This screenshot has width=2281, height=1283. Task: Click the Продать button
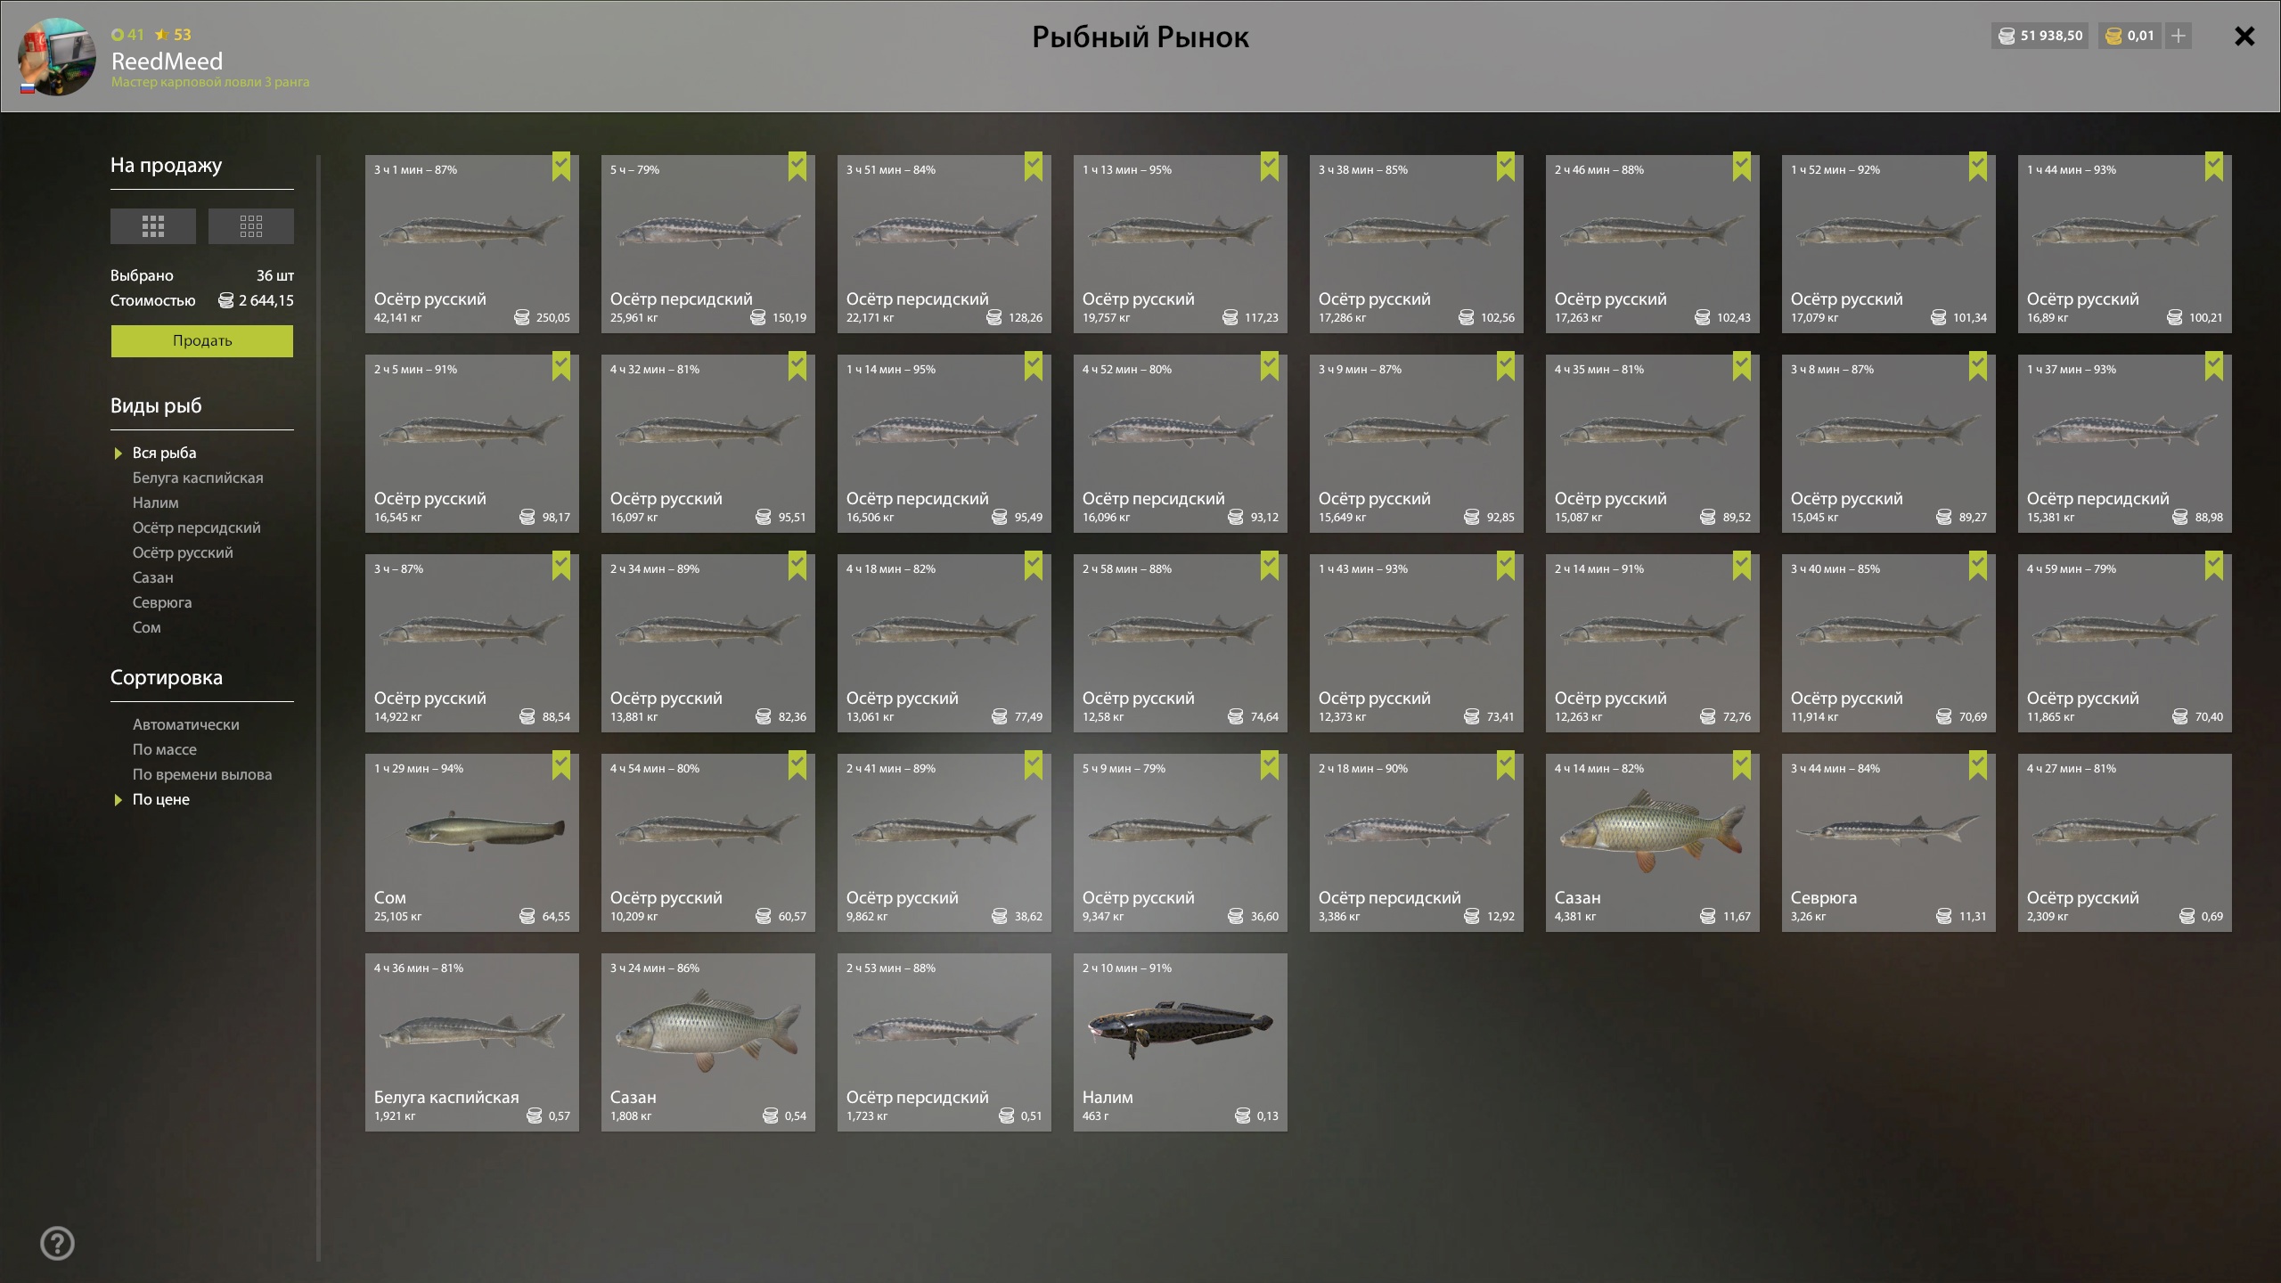pos(202,341)
